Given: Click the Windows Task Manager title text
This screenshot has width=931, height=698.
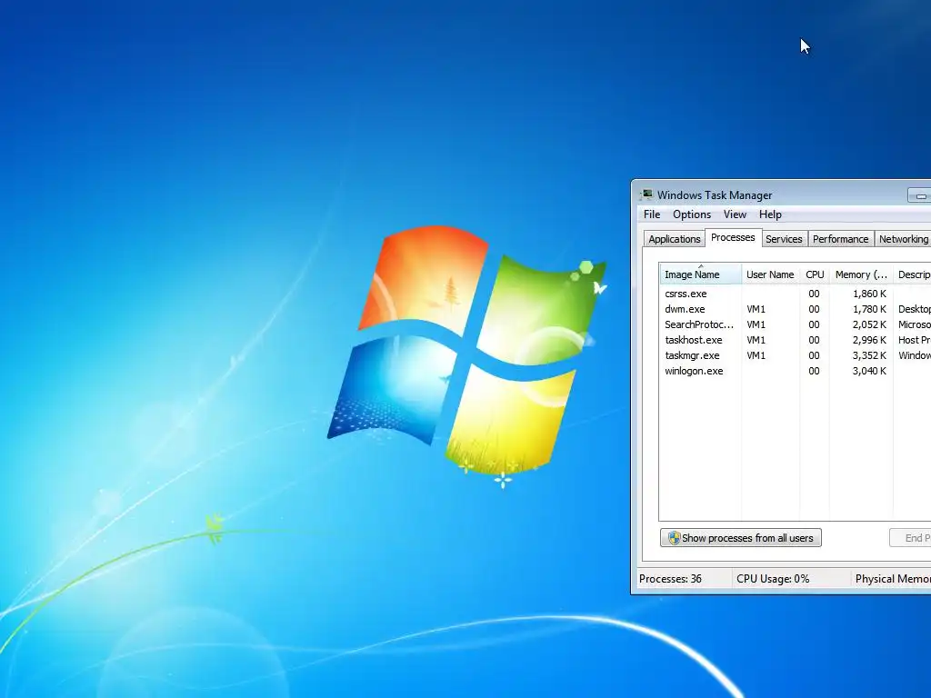Looking at the screenshot, I should [715, 195].
